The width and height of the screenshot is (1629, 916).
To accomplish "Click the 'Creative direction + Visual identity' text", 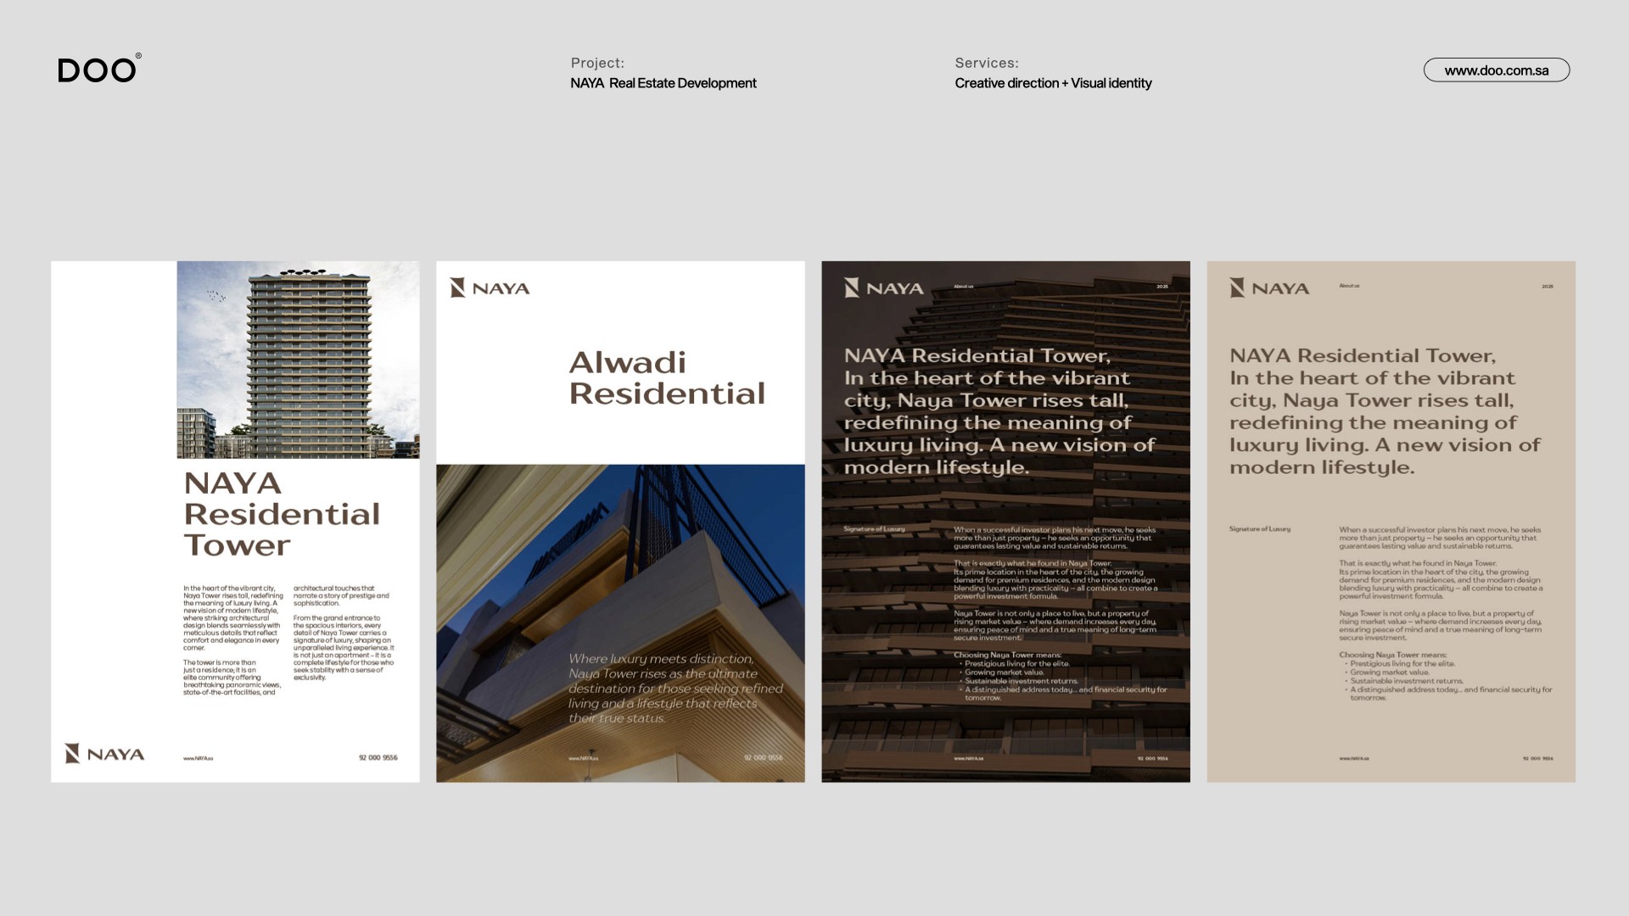I will (x=1052, y=83).
